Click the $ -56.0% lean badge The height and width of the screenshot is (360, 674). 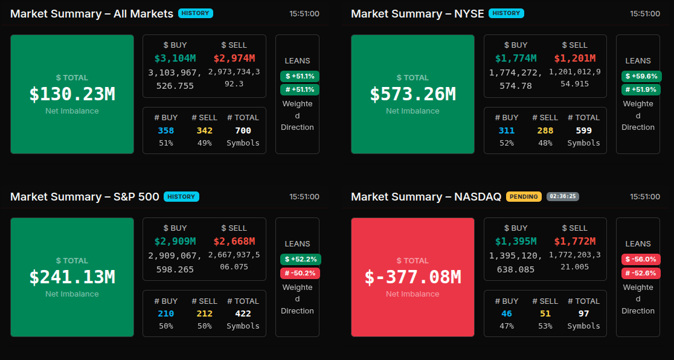tap(641, 259)
